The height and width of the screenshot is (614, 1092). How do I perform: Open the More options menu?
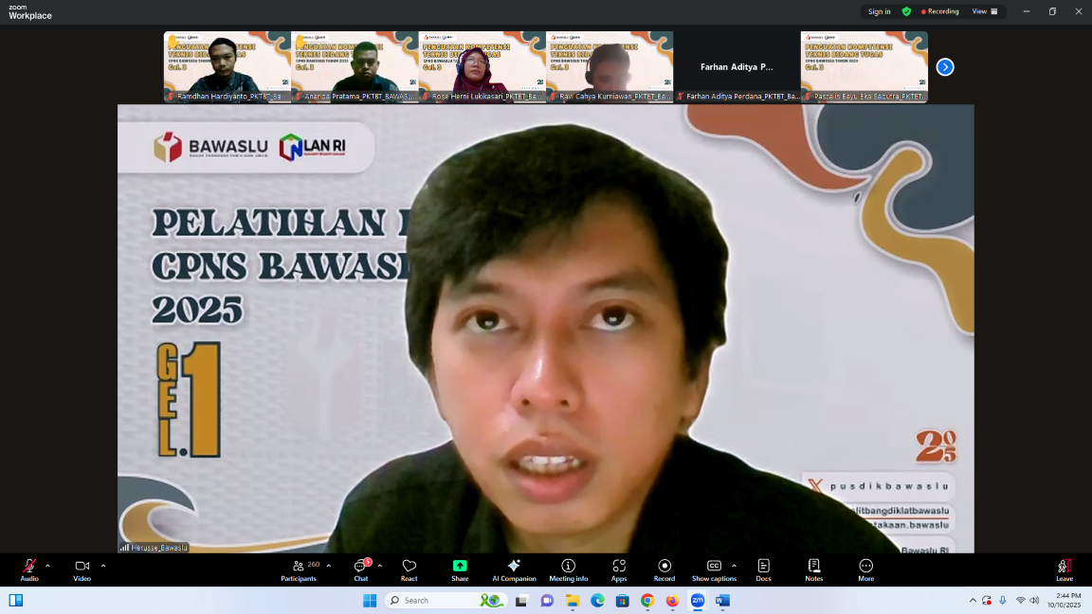tap(865, 569)
